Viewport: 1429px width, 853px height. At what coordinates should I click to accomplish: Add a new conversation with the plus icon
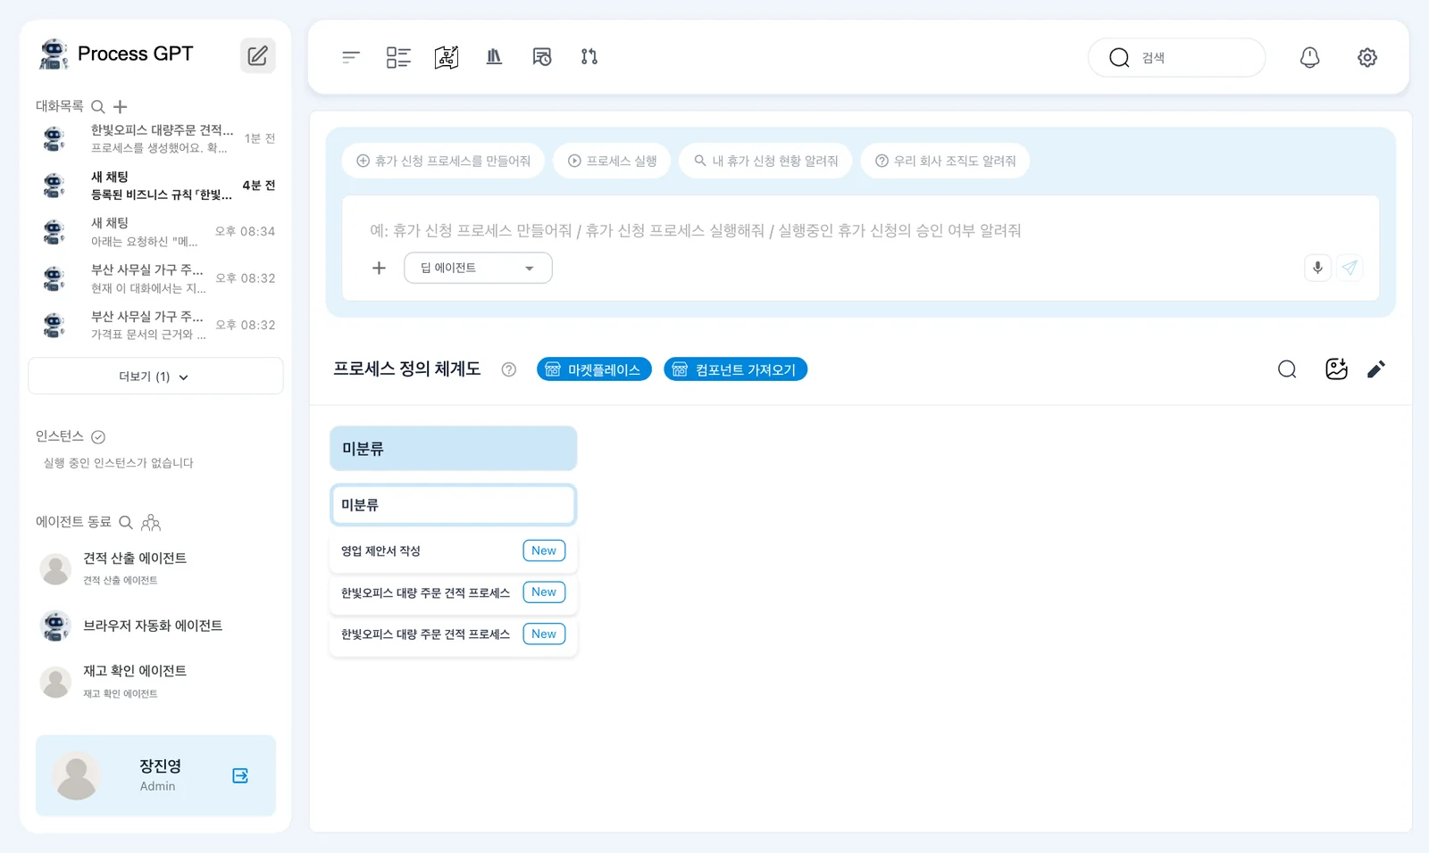click(120, 107)
